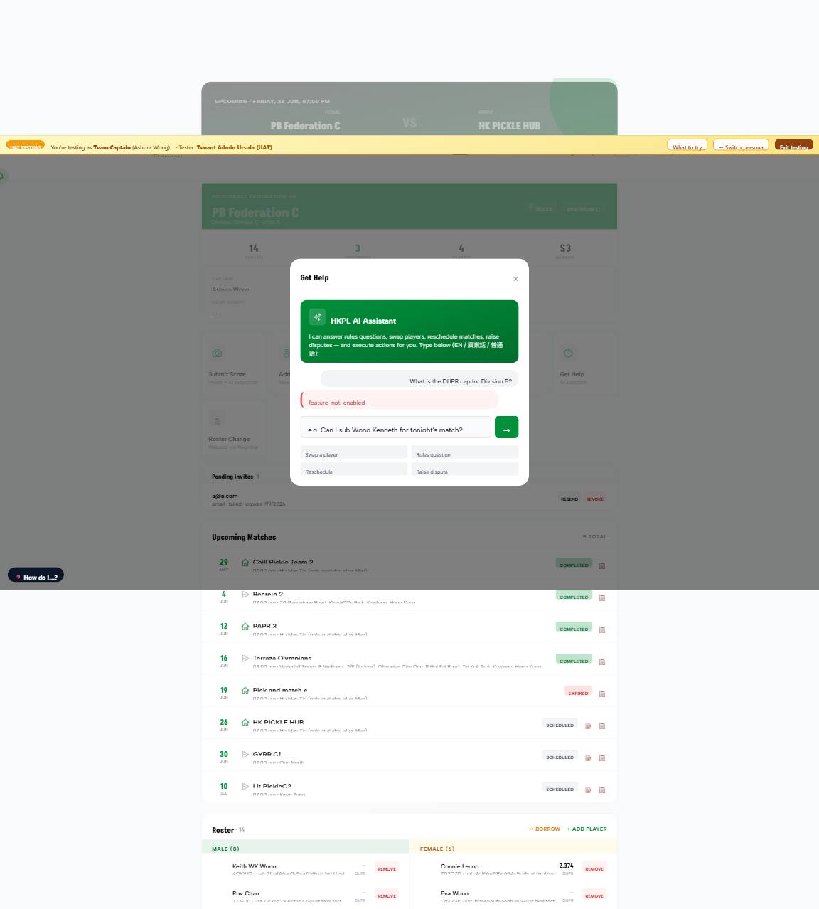Click the Borrow link in Roster
This screenshot has height=909, width=819.
pos(545,829)
